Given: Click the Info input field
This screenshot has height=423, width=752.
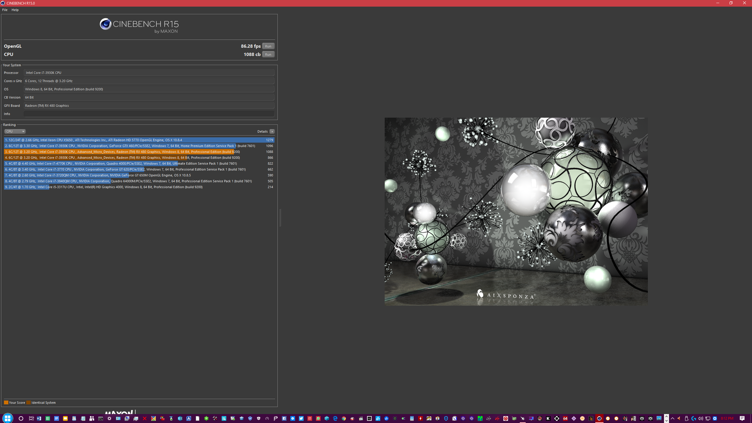Looking at the screenshot, I should click(149, 114).
